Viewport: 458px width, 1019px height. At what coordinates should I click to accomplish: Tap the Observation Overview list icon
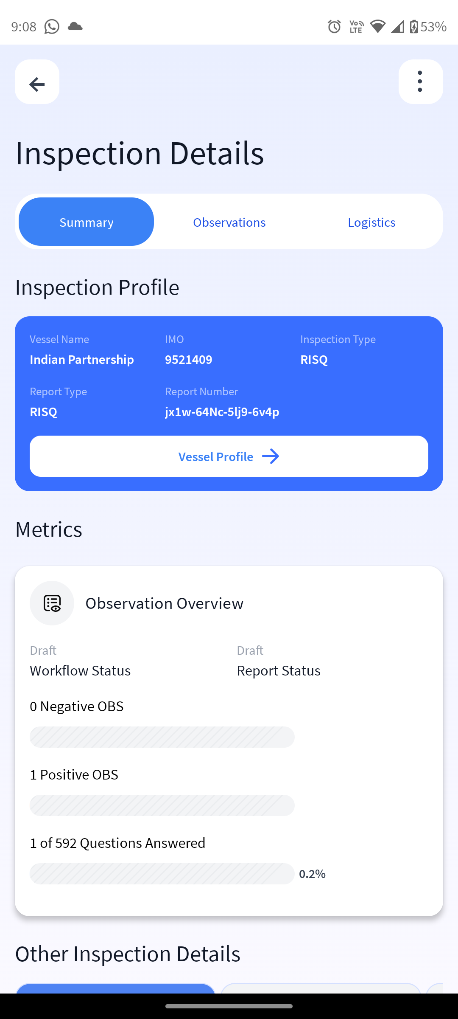coord(52,603)
